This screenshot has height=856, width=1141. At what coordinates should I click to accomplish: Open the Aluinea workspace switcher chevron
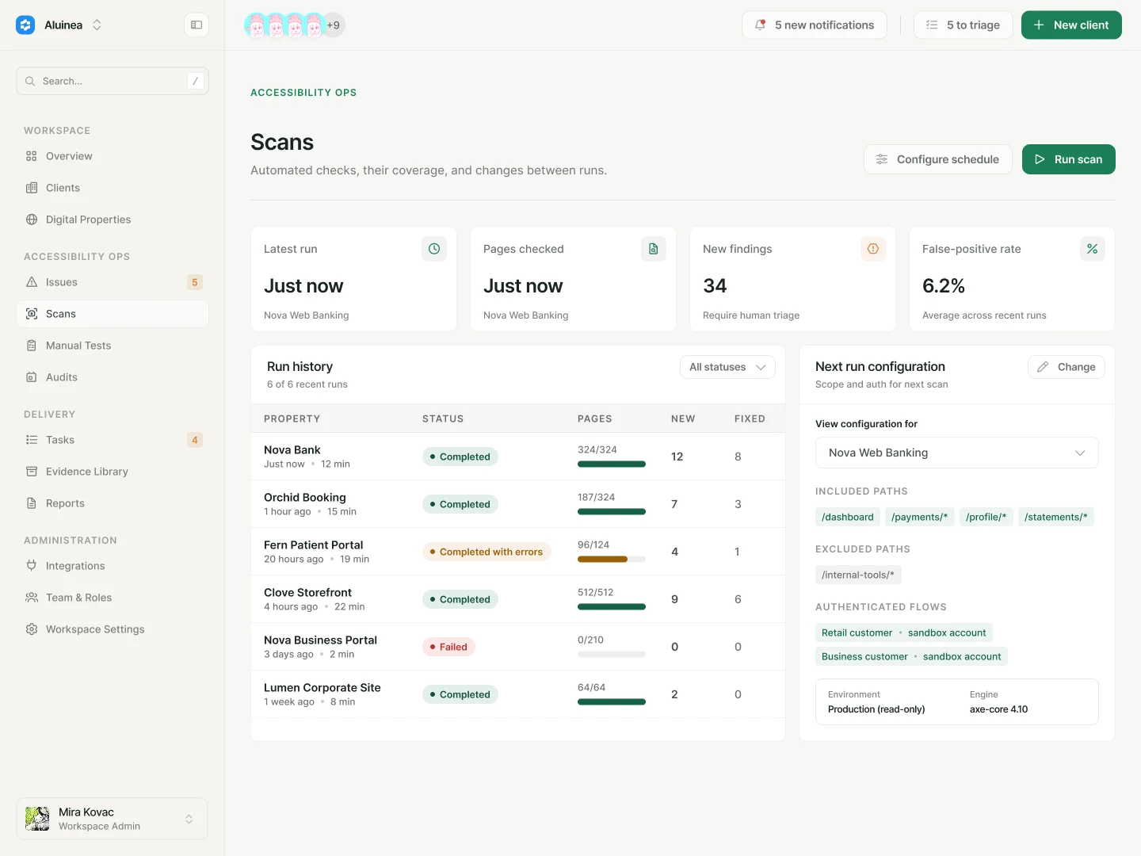pyautogui.click(x=97, y=25)
